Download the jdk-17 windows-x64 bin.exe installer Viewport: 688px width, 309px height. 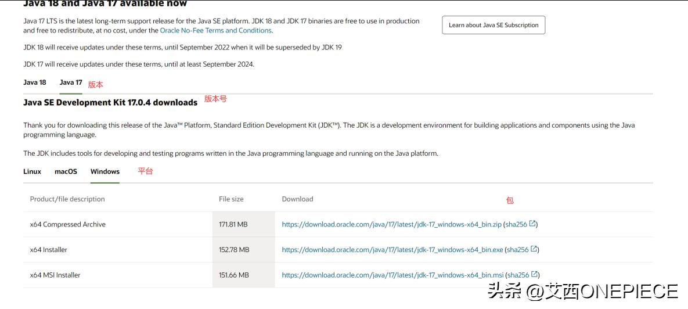pyautogui.click(x=392, y=250)
